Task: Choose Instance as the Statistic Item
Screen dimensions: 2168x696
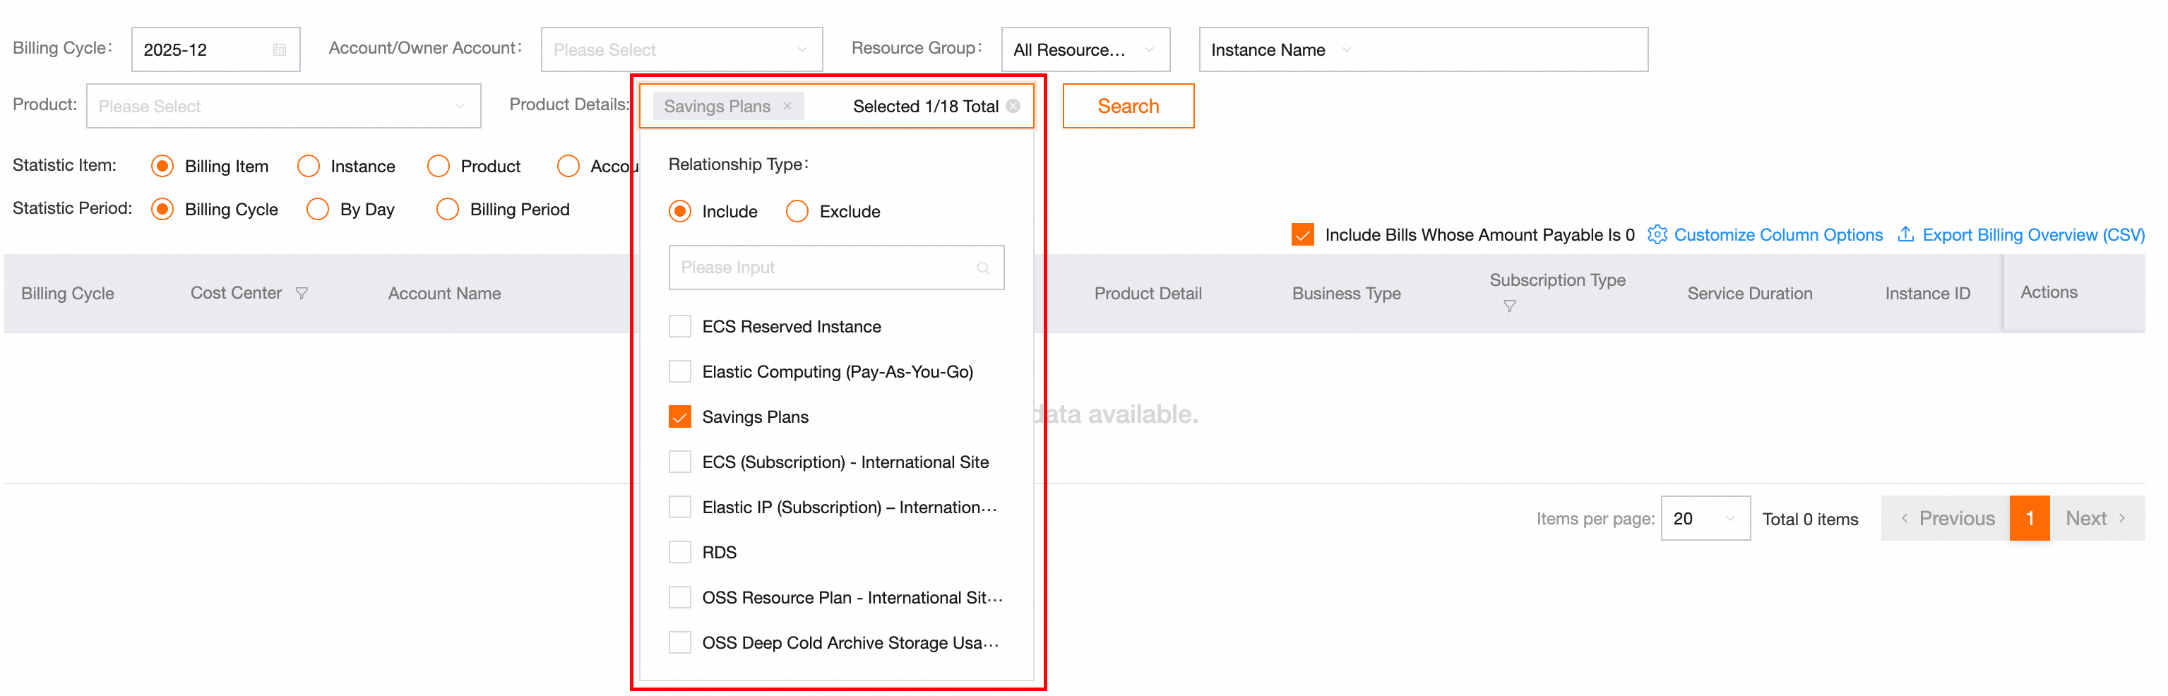Action: (x=309, y=167)
